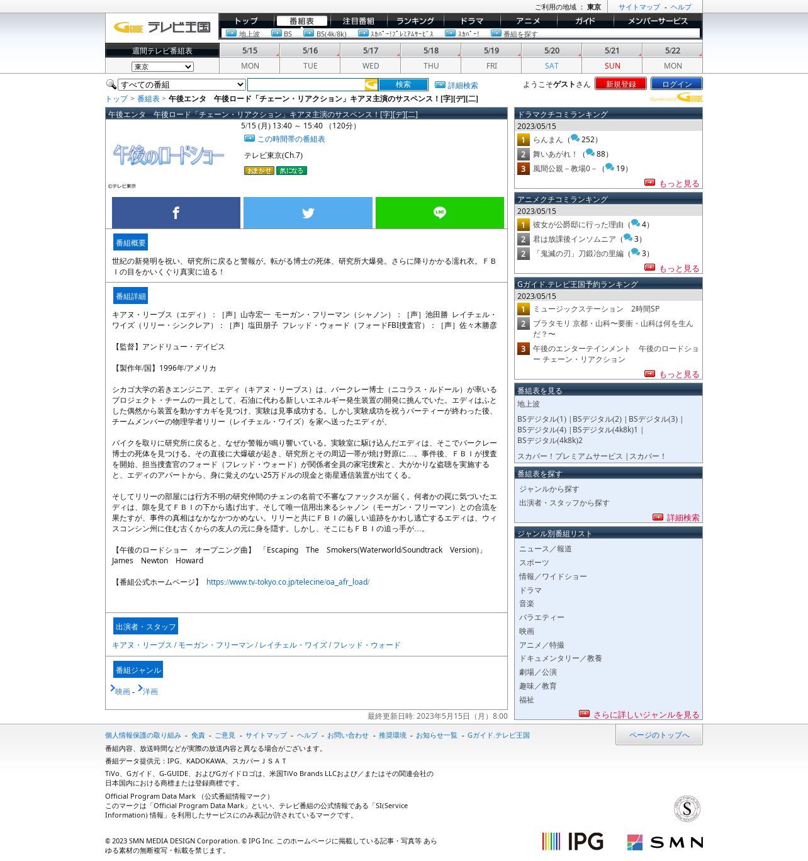Open ニュース／報道 genre link
Screen dimensions: 808x861
546,549
